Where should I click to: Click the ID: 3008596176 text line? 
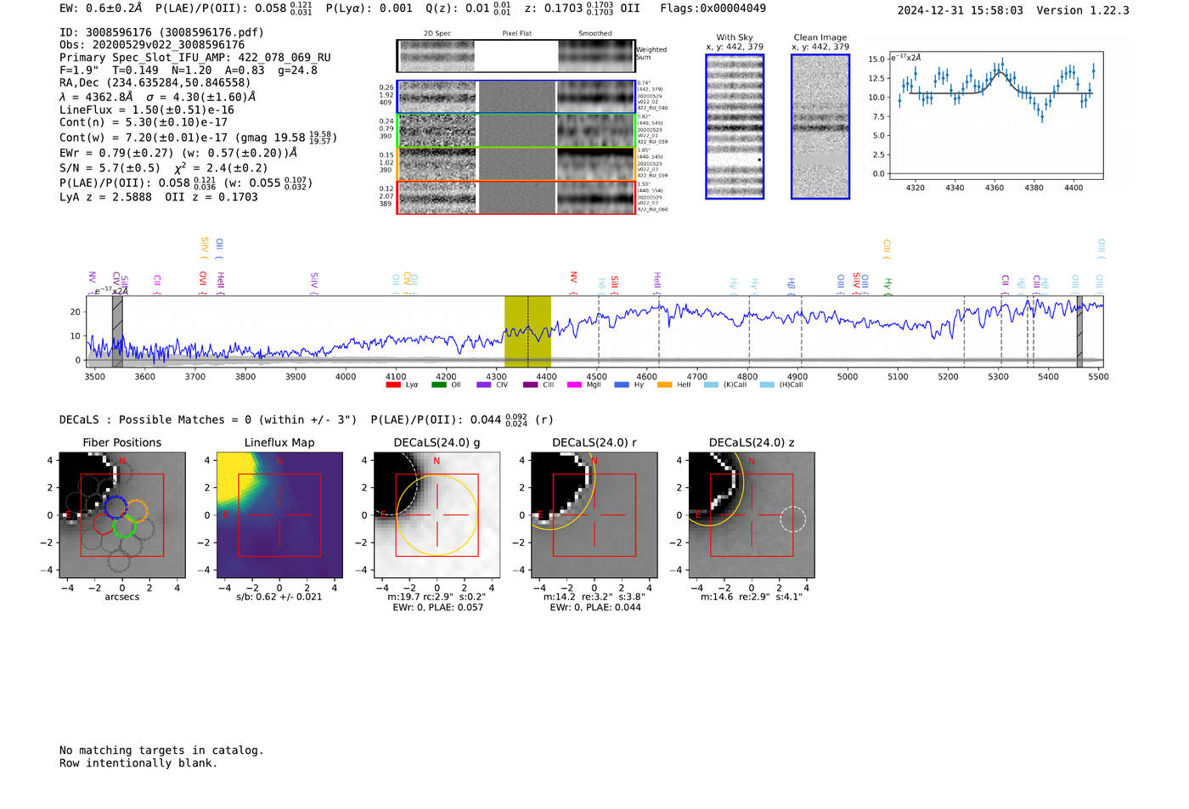click(x=161, y=32)
